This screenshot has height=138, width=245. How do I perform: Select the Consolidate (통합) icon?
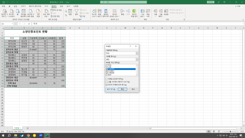(123, 12)
